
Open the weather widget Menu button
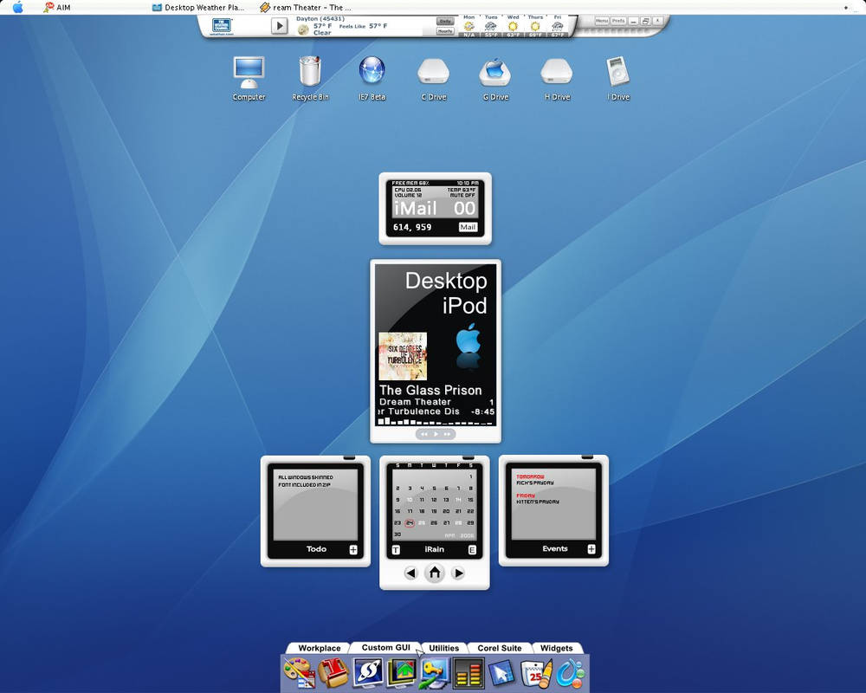(602, 21)
